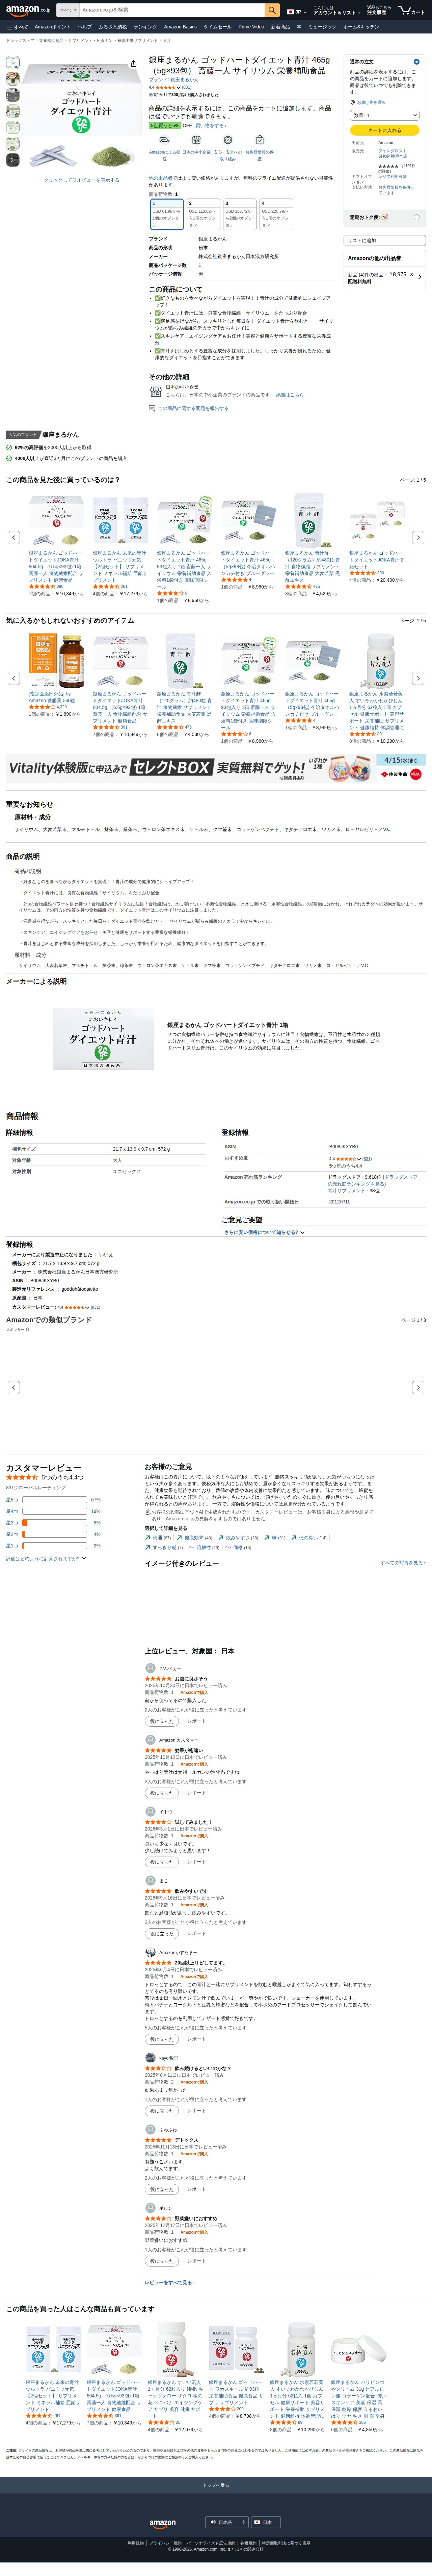Open ホーム&キッチン in the navigation bar

361,27
